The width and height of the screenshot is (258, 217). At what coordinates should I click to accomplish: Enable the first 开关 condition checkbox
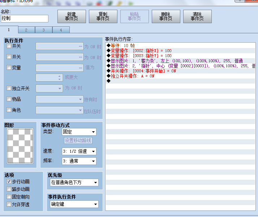pos(9,46)
